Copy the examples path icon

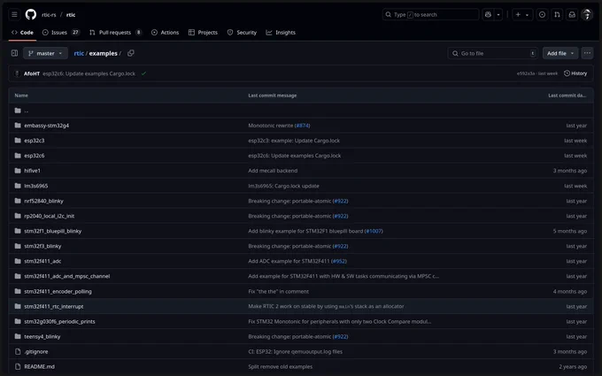point(131,53)
